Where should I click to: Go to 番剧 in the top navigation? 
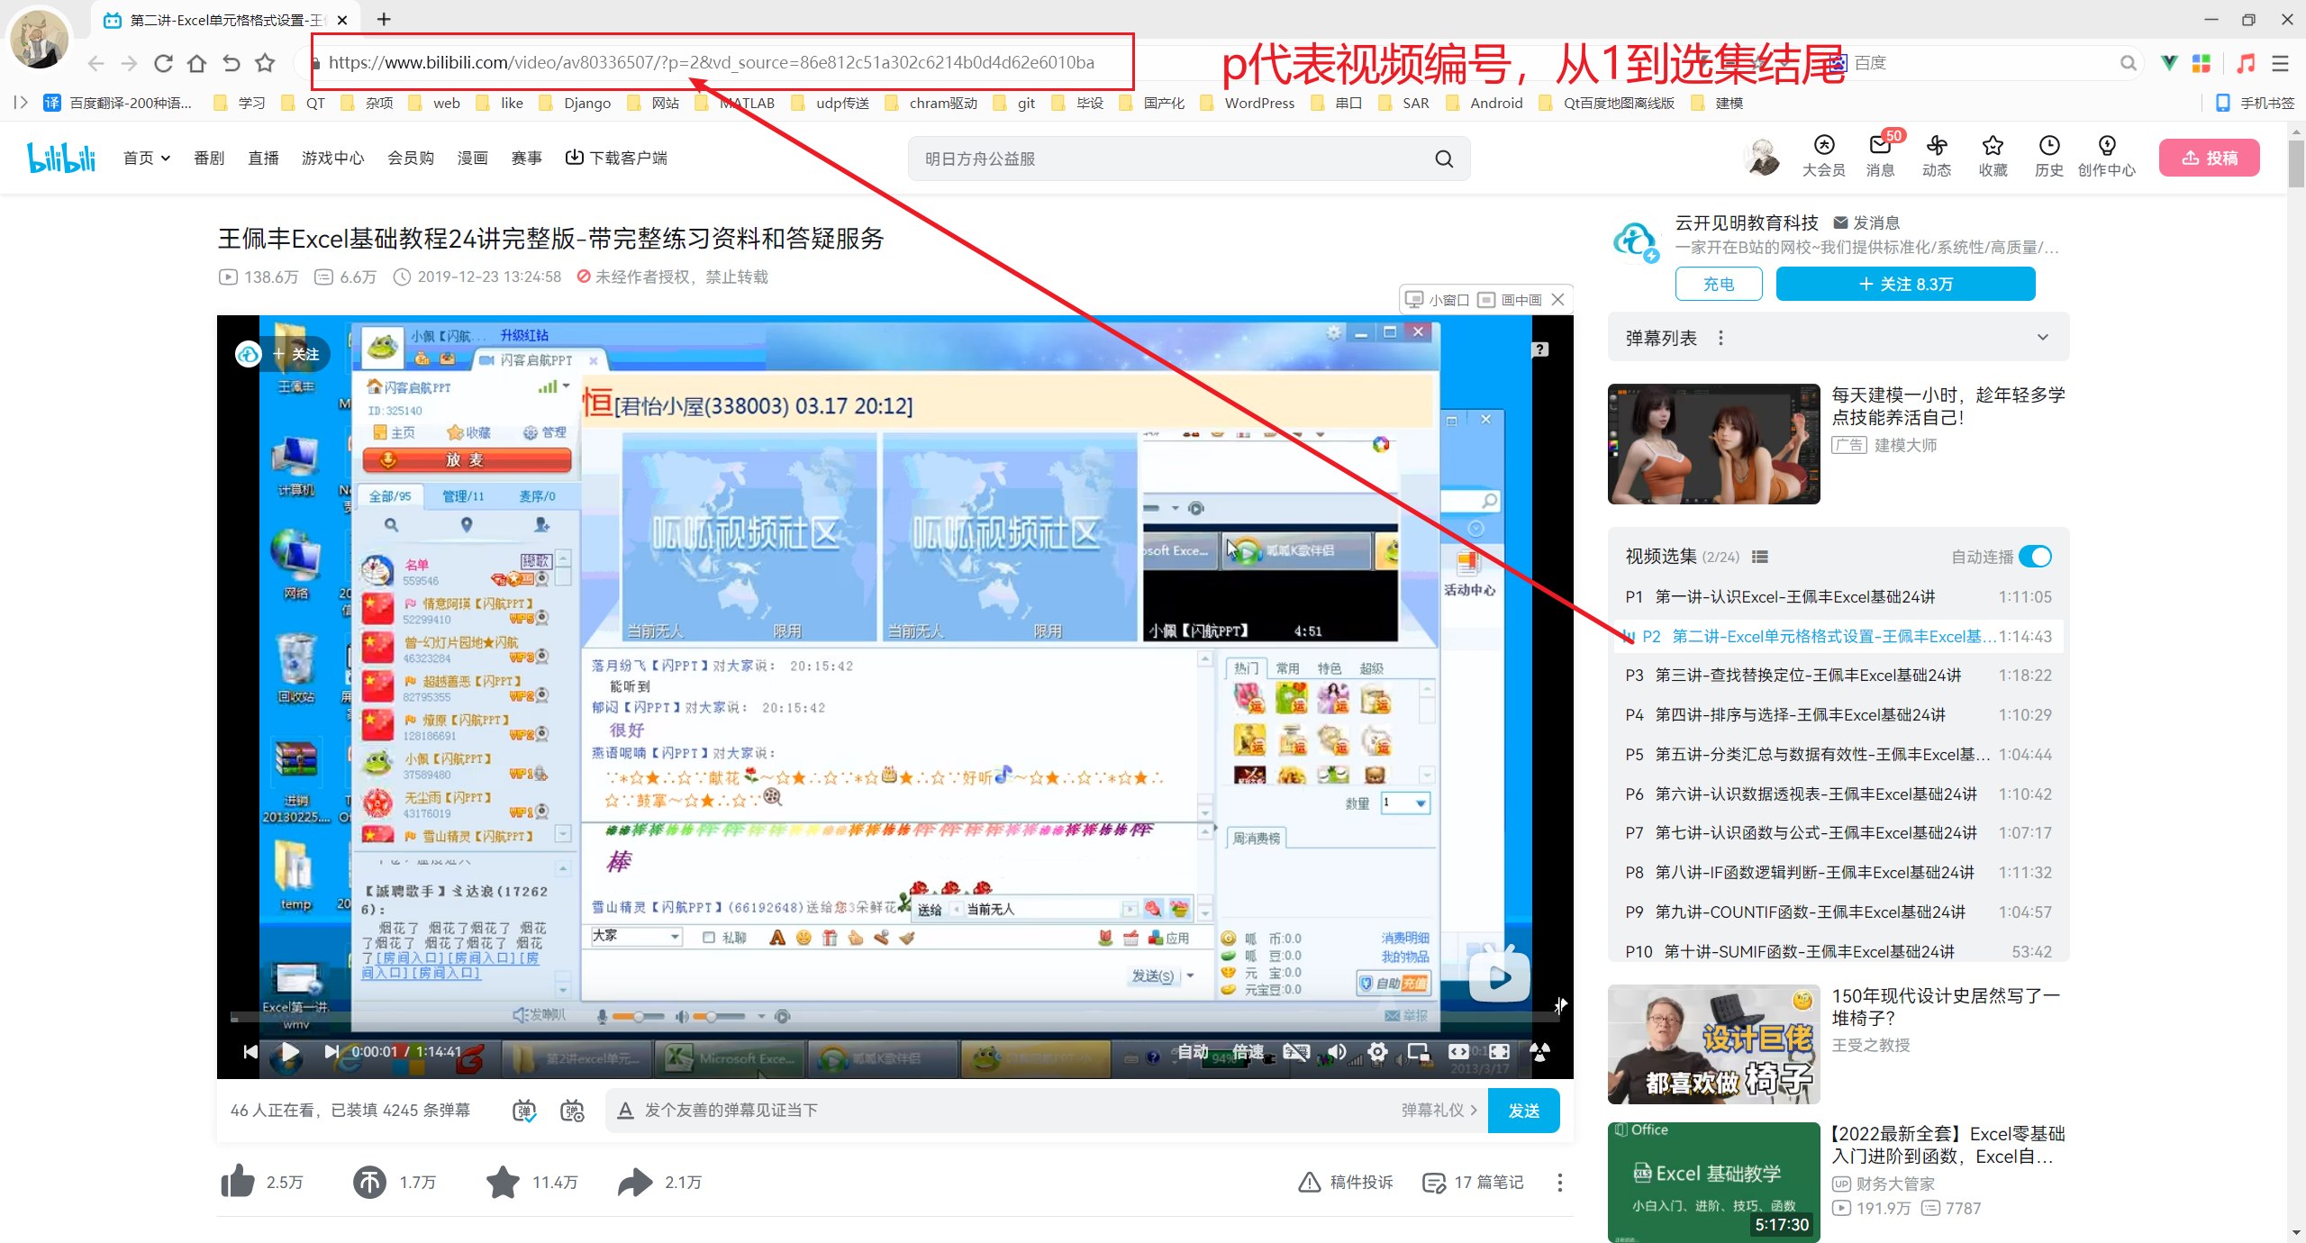(x=209, y=158)
